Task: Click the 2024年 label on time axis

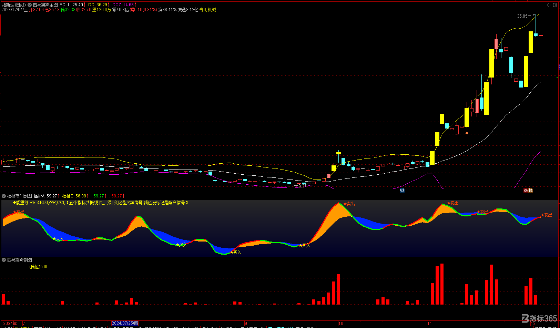Action: point(10,323)
